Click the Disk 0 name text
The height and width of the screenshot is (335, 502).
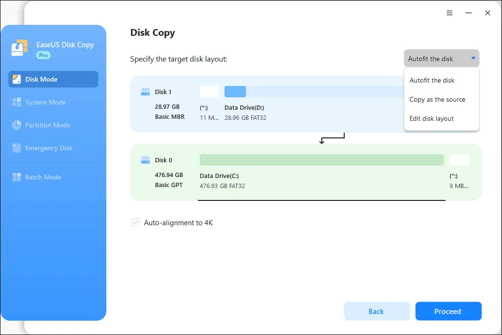(x=163, y=160)
